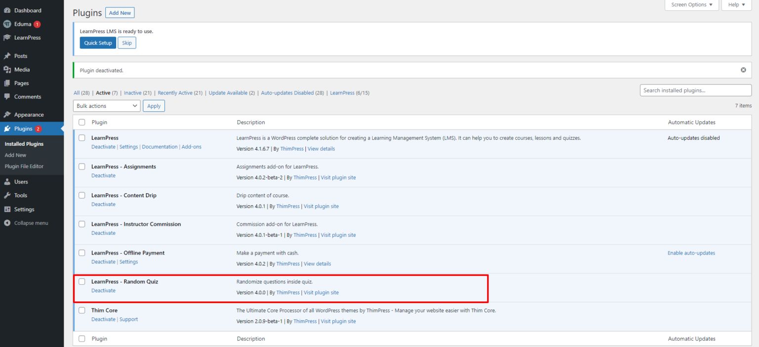Open Plugin File Editor submenu item

(24, 167)
